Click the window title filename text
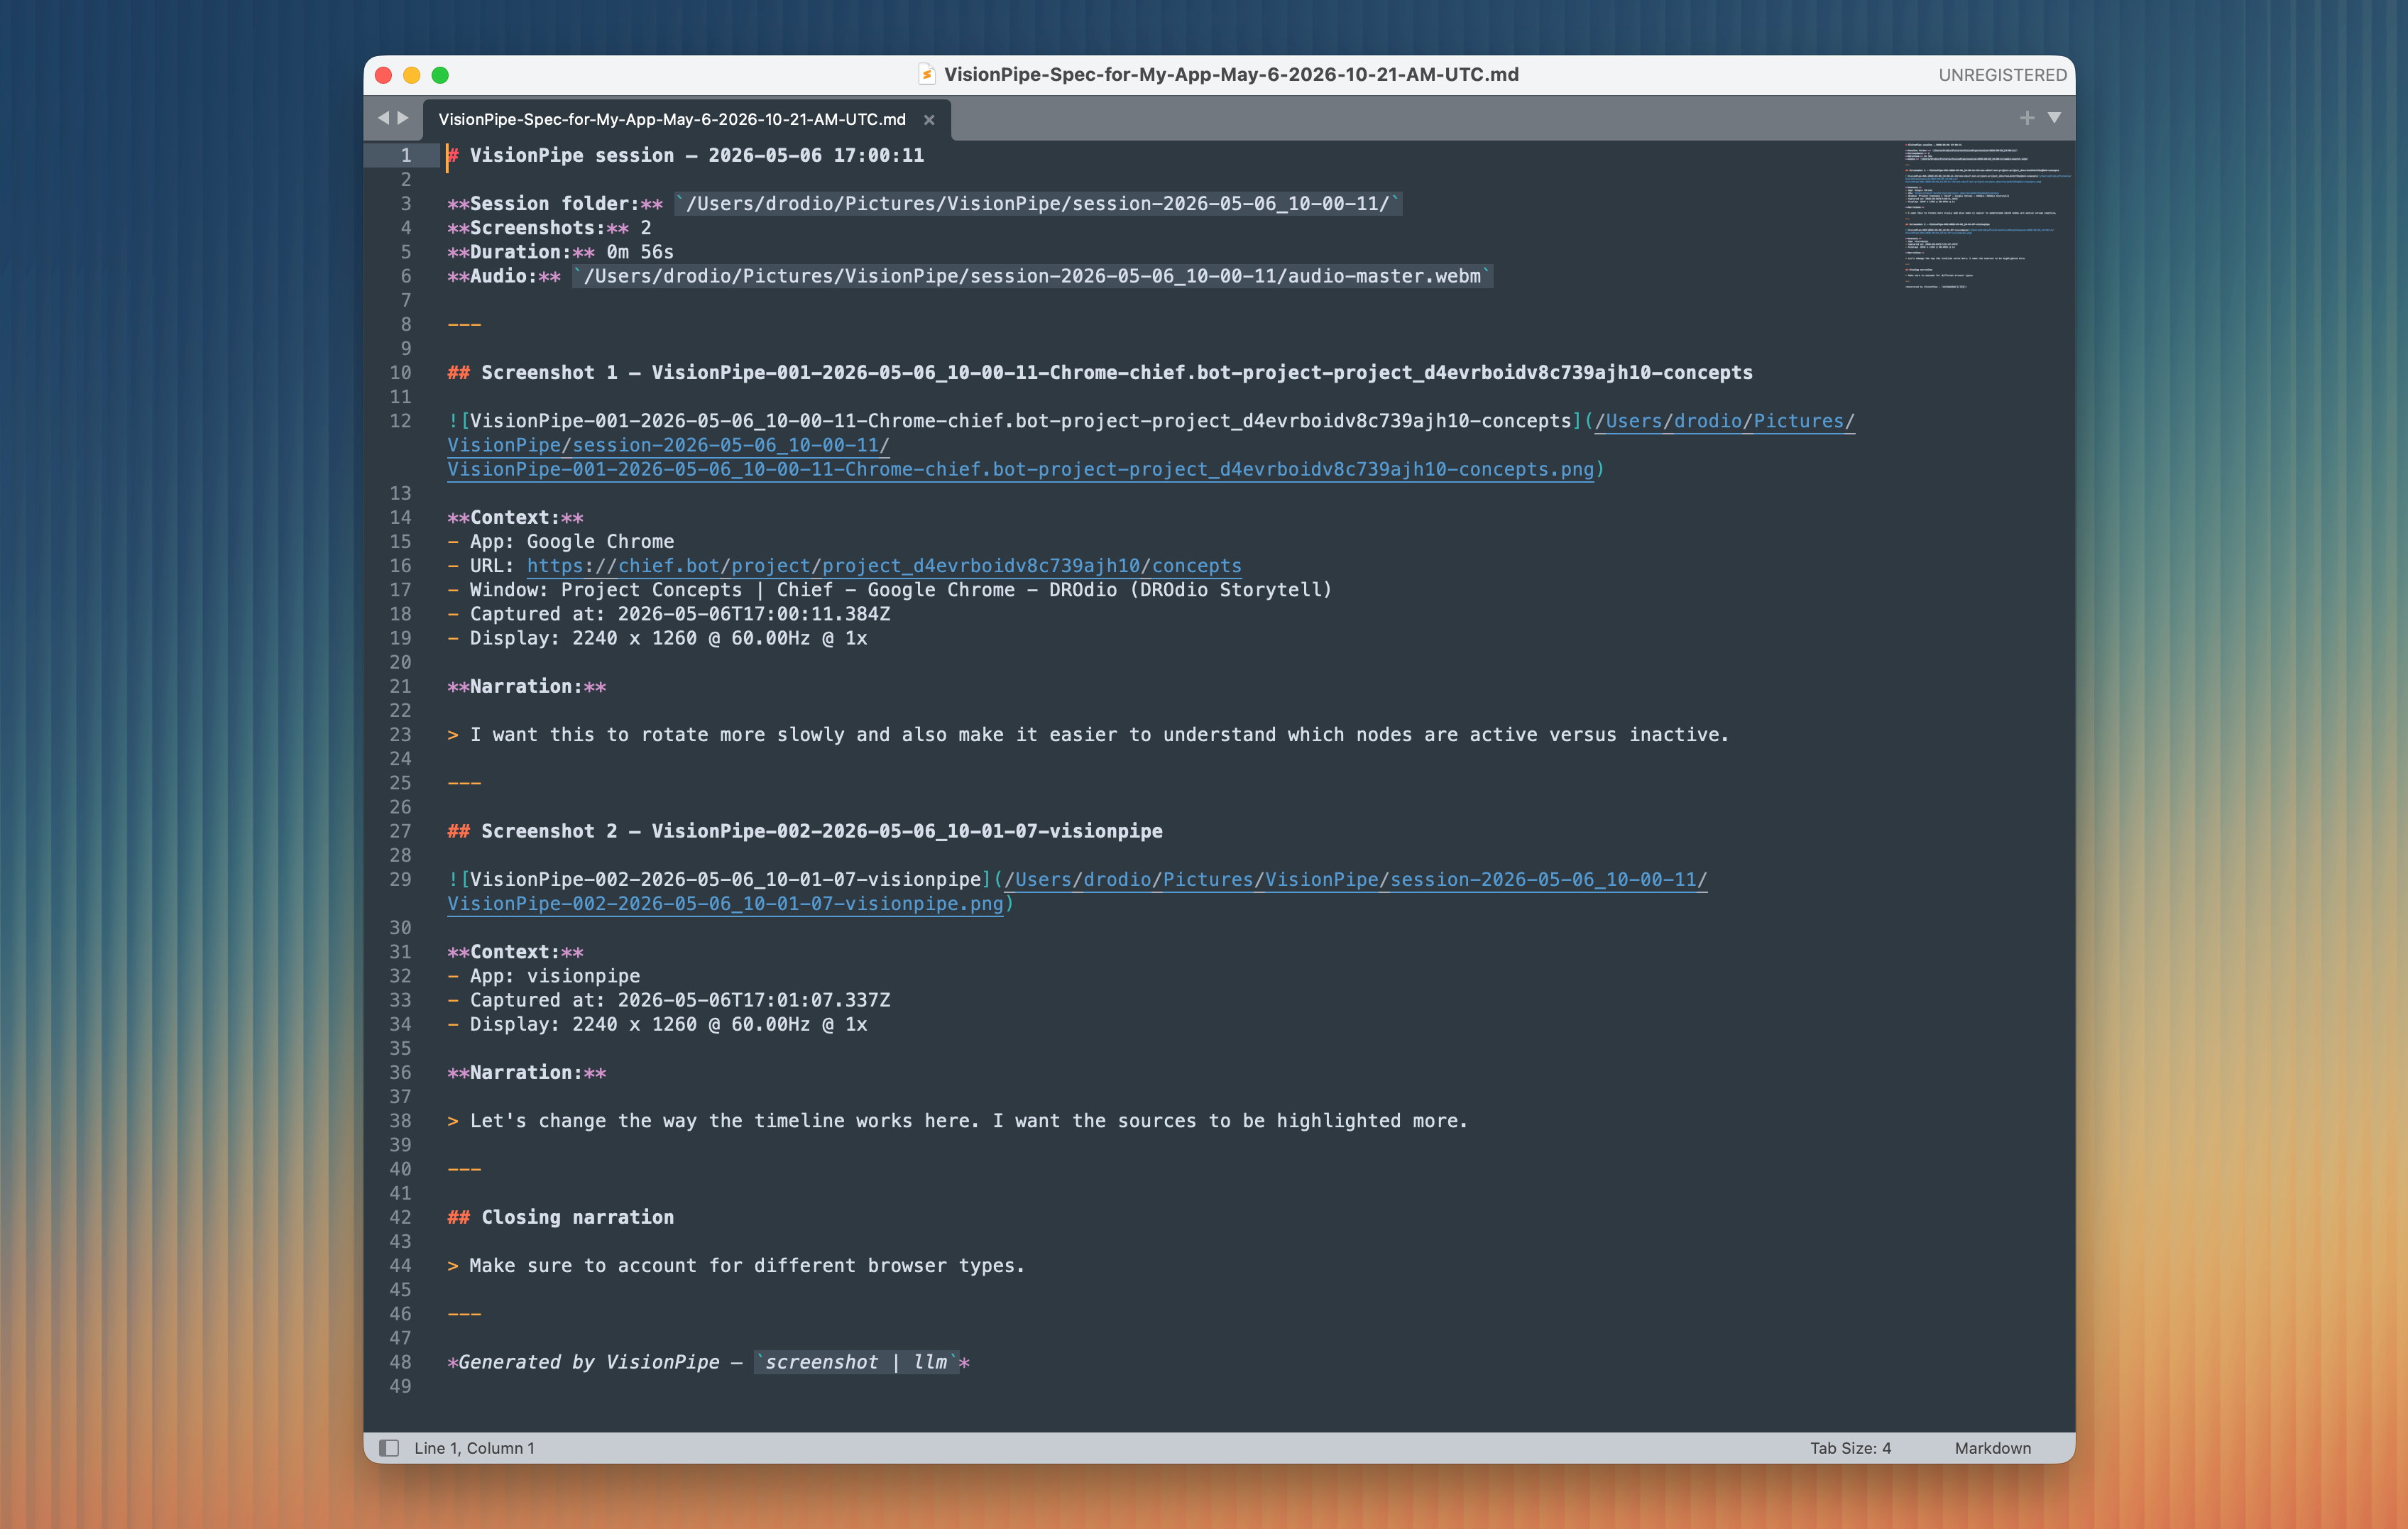This screenshot has height=1529, width=2408. (1231, 74)
